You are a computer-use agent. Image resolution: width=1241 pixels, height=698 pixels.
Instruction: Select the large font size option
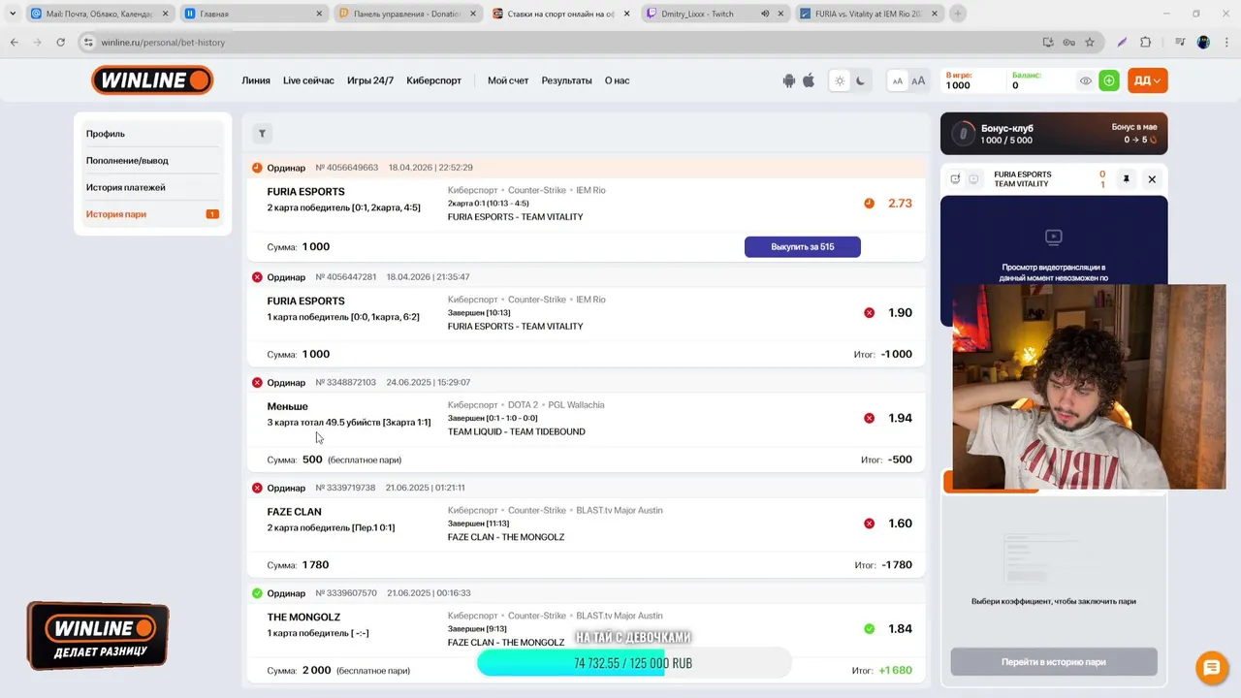(x=918, y=81)
